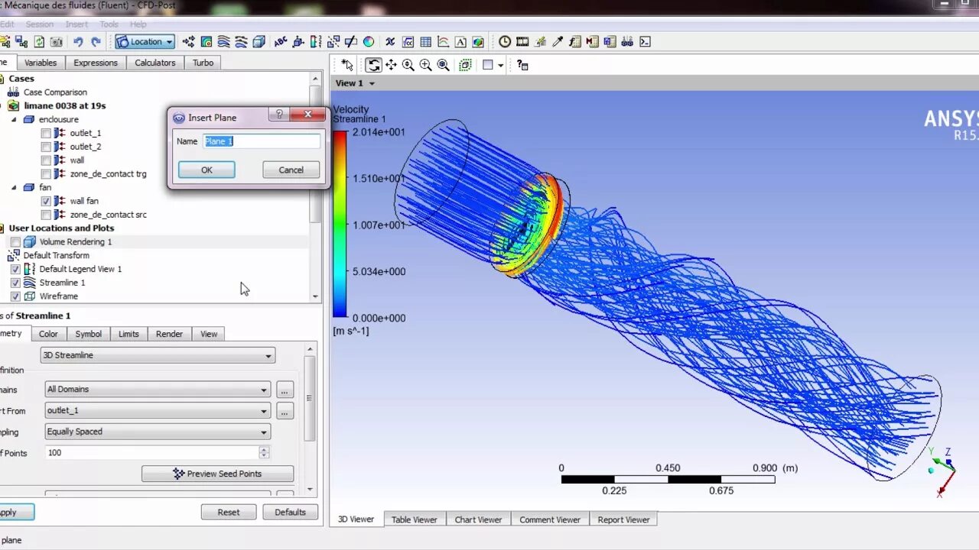
Task: Insert a Vector plot from the toolbar
Action: [189, 42]
